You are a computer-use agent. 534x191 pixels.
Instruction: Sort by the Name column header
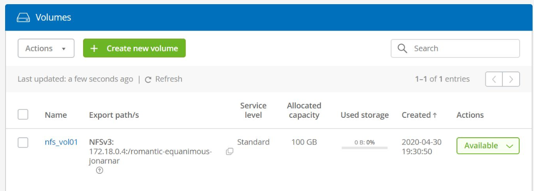click(56, 115)
